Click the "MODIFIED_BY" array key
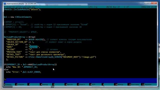Screen dimensions: 160x90 point(13,39)
